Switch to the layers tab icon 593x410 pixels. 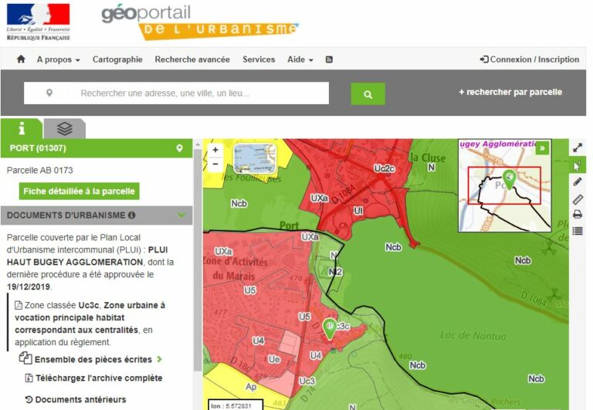coord(65,129)
